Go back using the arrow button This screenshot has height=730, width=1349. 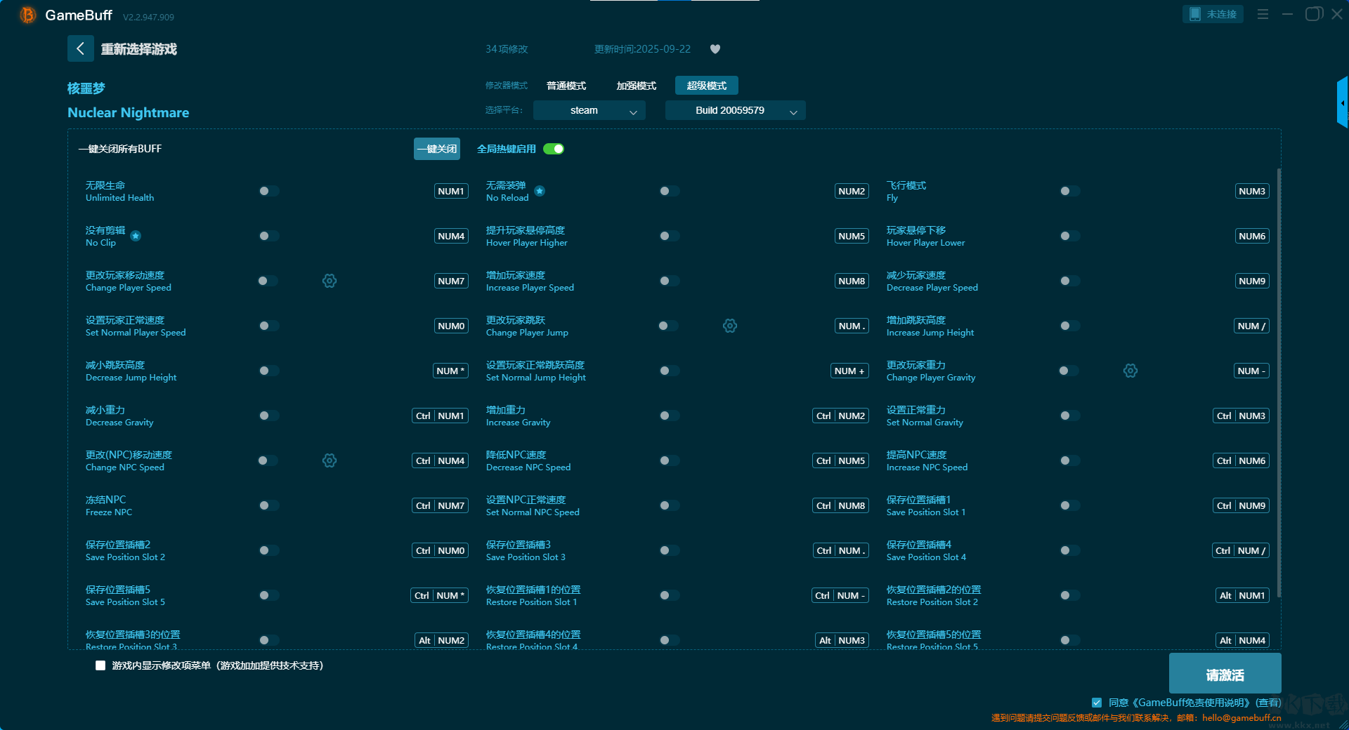[x=80, y=48]
